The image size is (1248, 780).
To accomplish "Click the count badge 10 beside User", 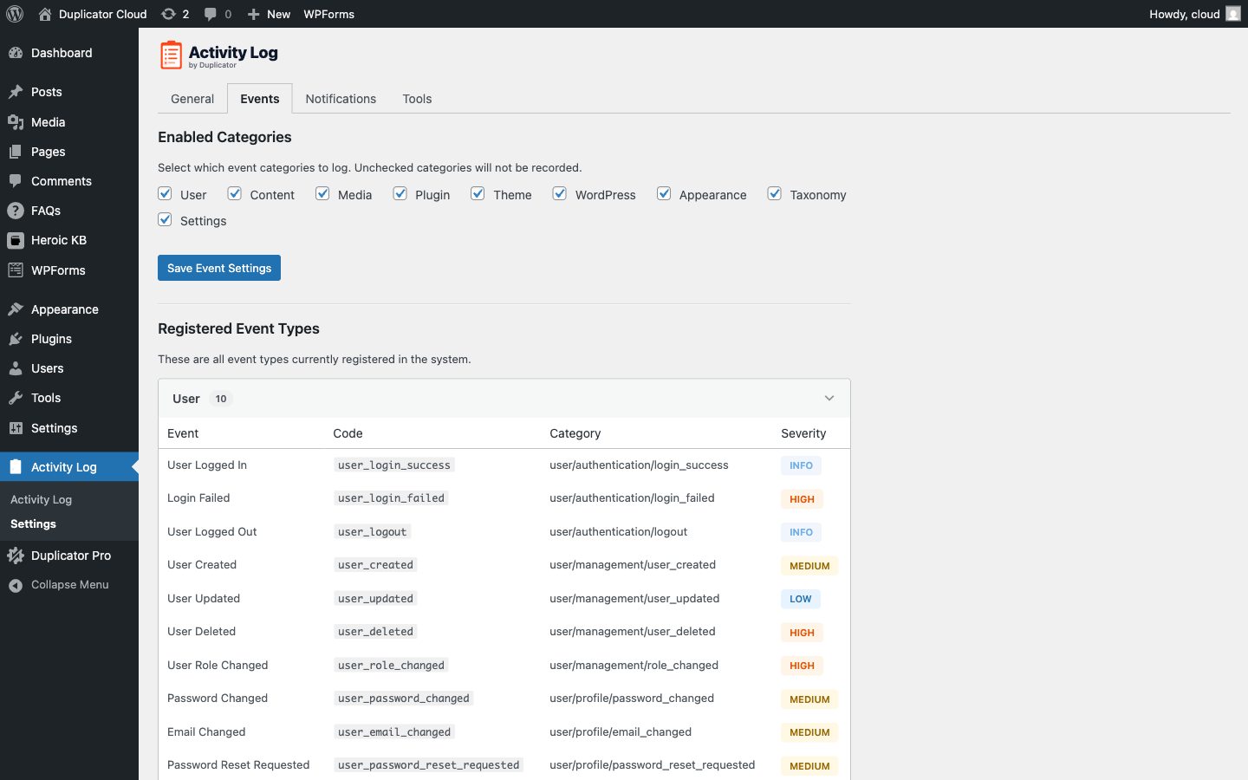I will 221,399.
